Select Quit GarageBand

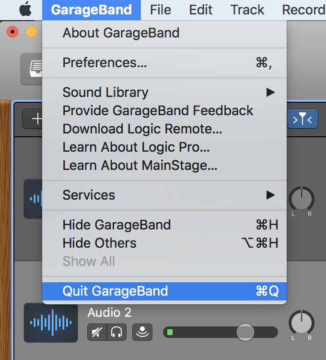164,291
